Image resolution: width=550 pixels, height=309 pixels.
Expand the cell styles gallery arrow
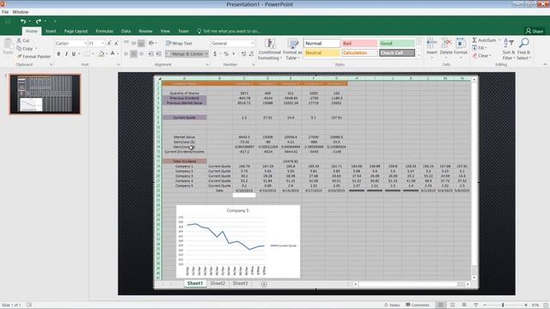(x=419, y=55)
